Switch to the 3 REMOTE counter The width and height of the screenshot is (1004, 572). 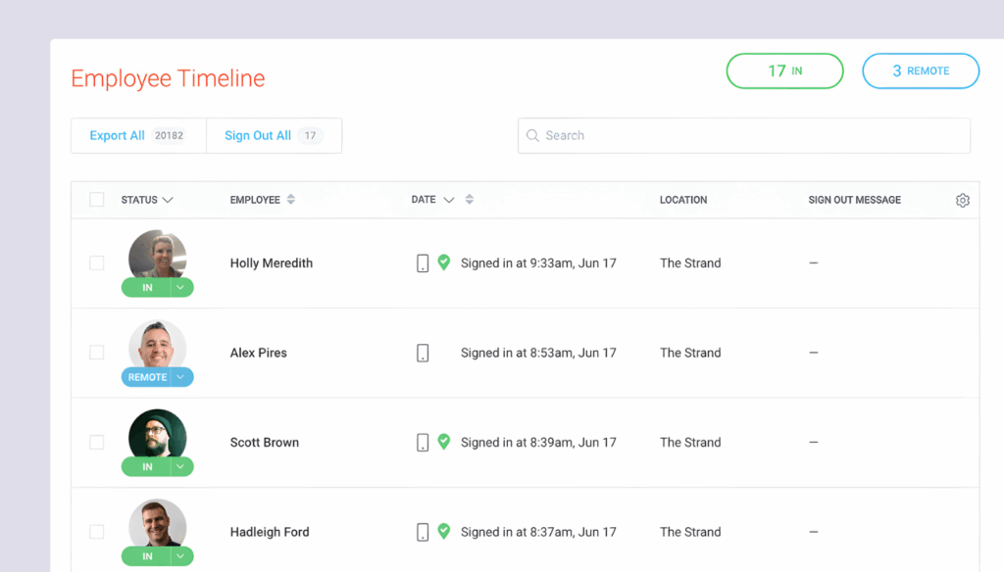pos(920,71)
